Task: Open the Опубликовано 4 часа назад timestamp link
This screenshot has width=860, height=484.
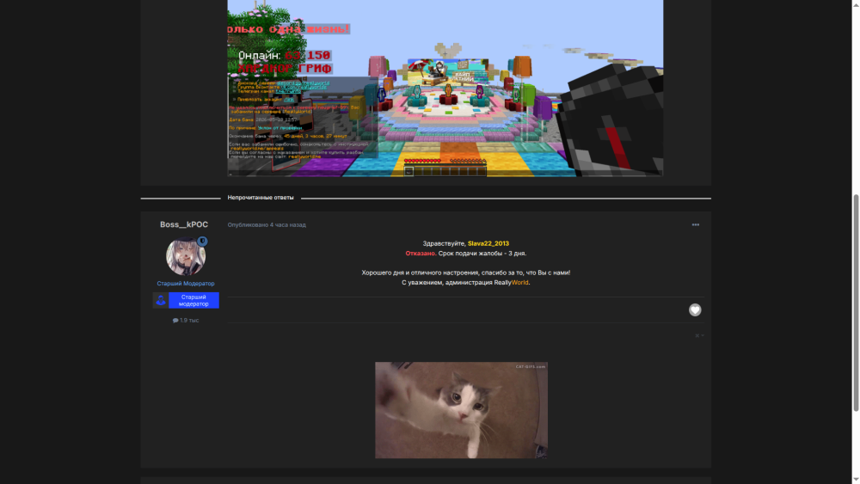Action: [267, 224]
